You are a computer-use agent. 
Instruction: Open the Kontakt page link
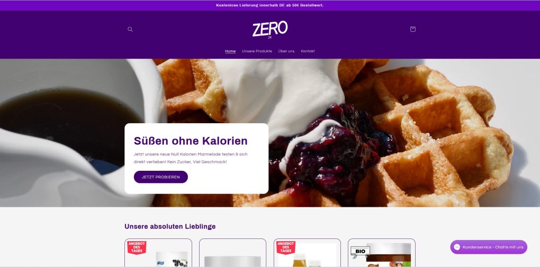(308, 51)
